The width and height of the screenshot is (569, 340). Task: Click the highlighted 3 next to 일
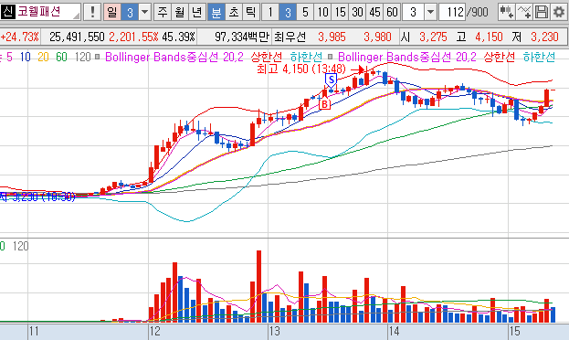point(130,13)
